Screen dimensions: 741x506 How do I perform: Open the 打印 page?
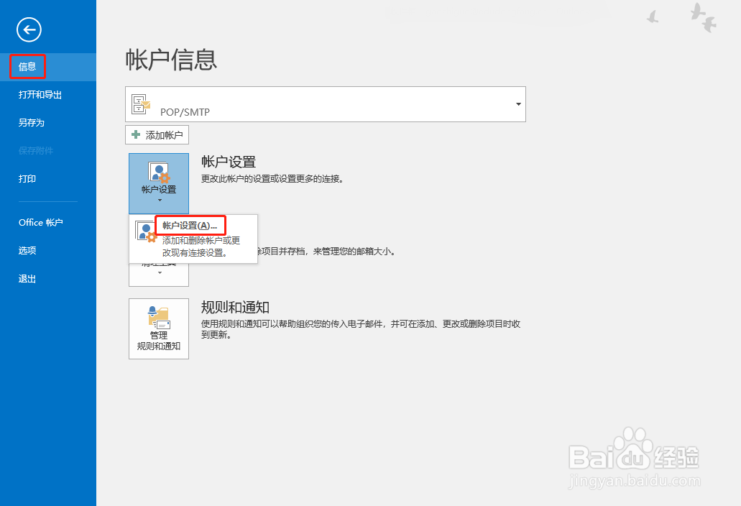(x=27, y=178)
